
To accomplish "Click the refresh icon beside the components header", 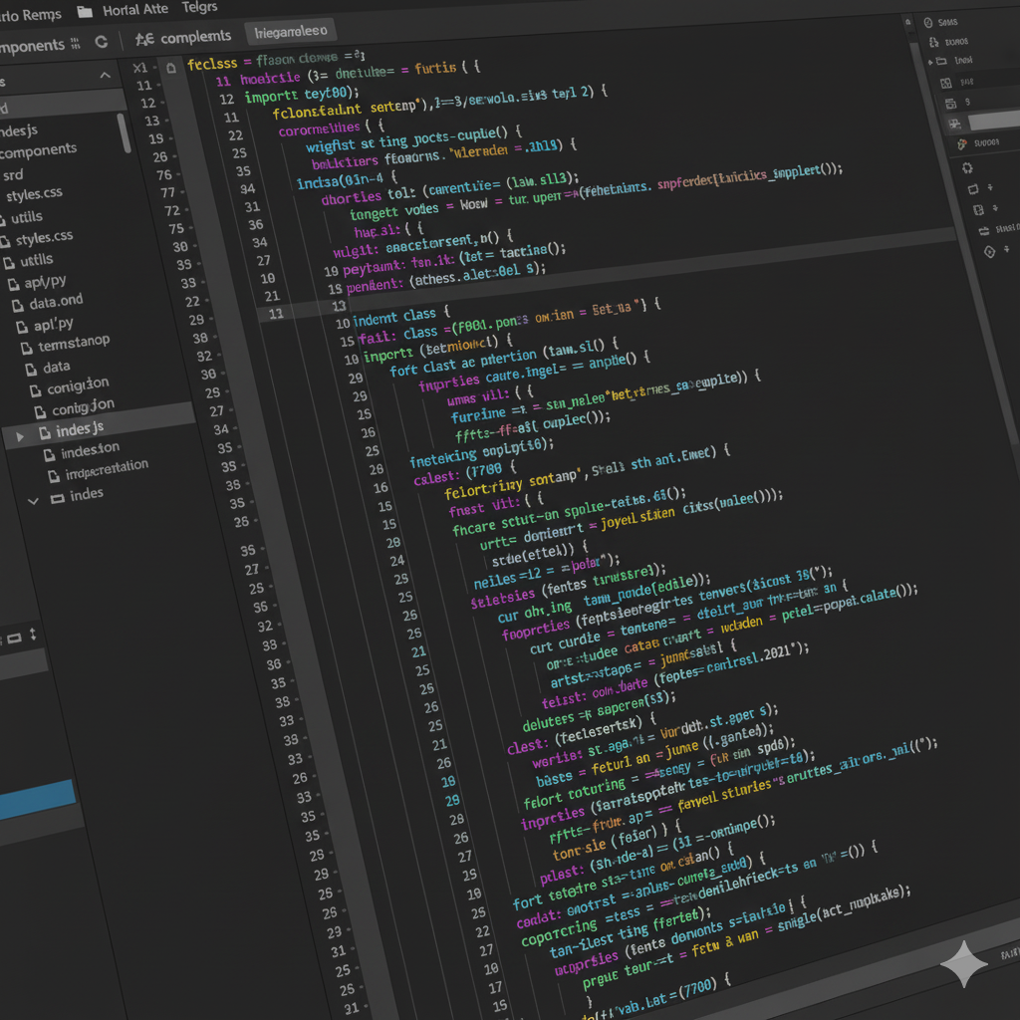I will [101, 43].
